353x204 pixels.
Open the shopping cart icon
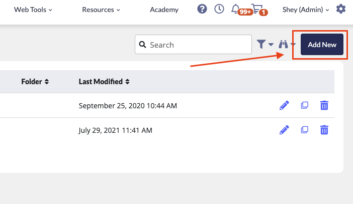coord(257,9)
